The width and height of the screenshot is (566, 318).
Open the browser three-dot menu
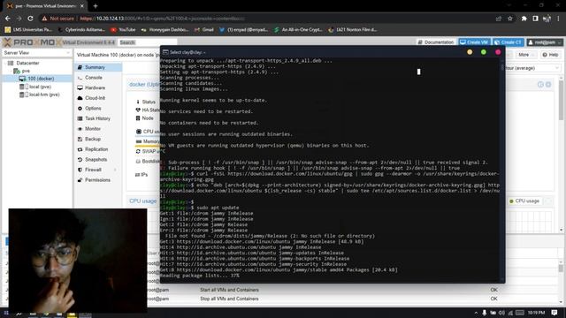(558, 19)
